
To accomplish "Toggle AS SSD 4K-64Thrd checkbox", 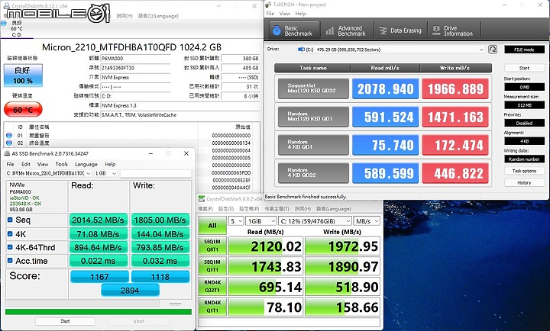I will tap(10, 247).
